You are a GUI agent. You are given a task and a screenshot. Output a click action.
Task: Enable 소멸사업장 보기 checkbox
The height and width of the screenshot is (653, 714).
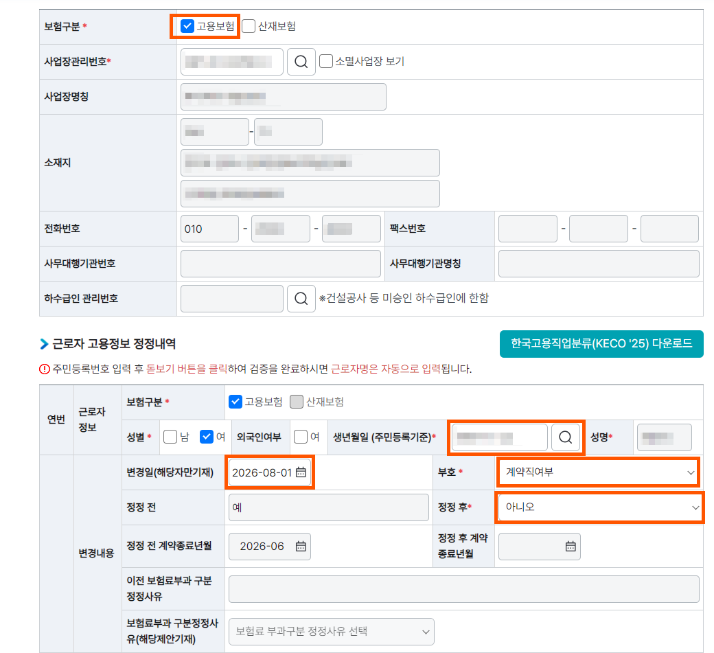point(326,61)
